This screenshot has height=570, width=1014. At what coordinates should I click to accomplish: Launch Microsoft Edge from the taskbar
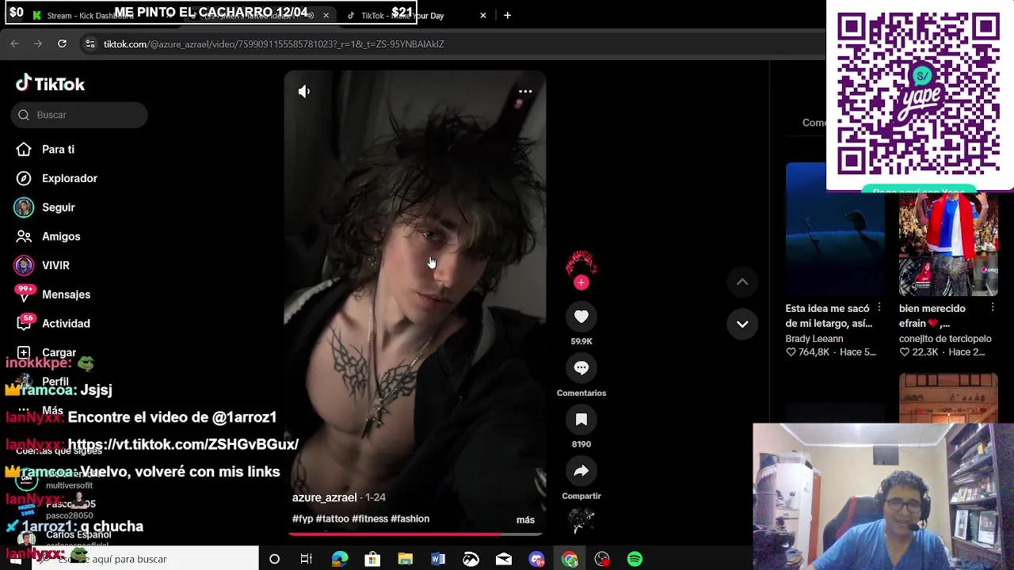[x=340, y=559]
